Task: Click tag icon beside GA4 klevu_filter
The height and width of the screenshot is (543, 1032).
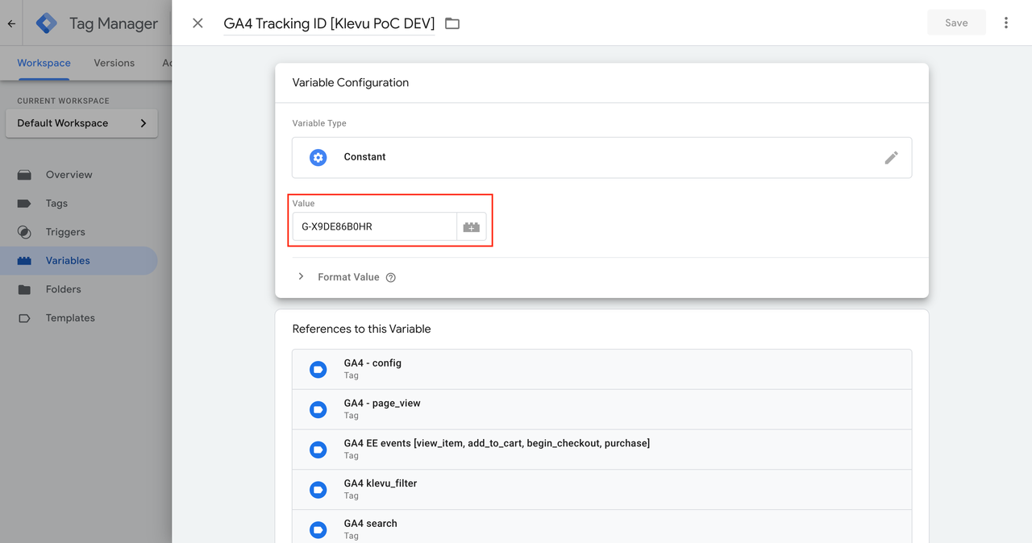Action: [x=318, y=490]
